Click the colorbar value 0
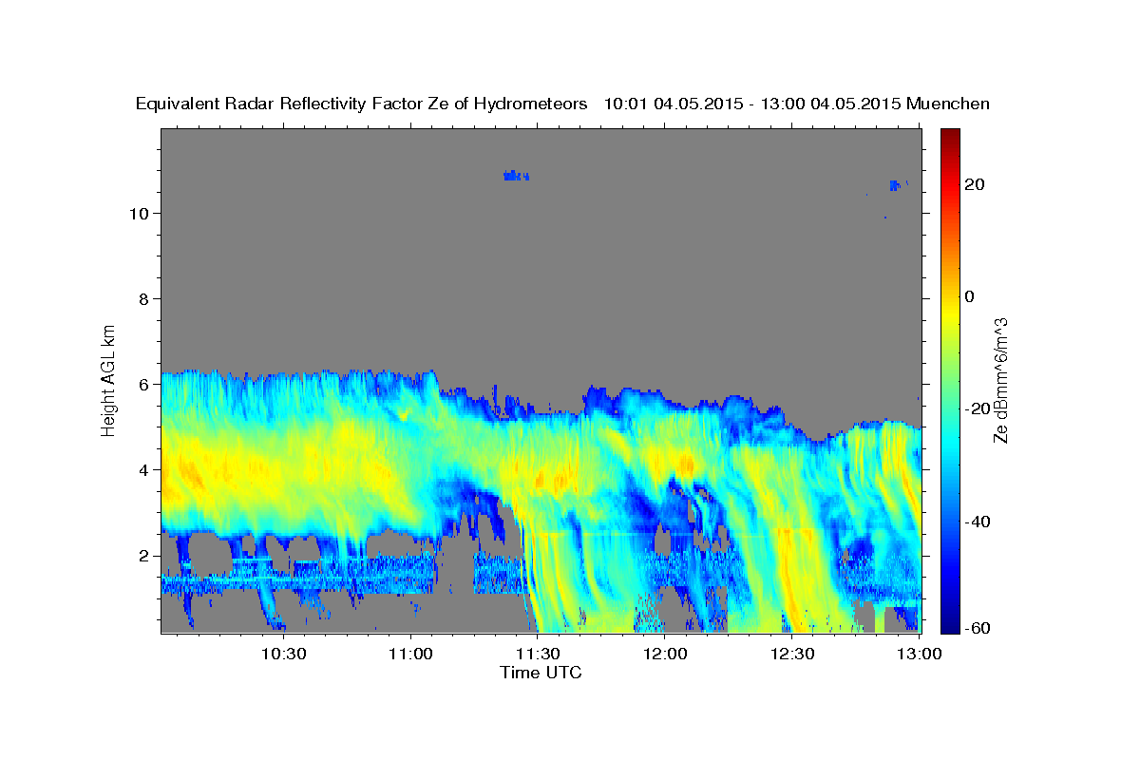The width and height of the screenshot is (1140, 760). pos(970,296)
